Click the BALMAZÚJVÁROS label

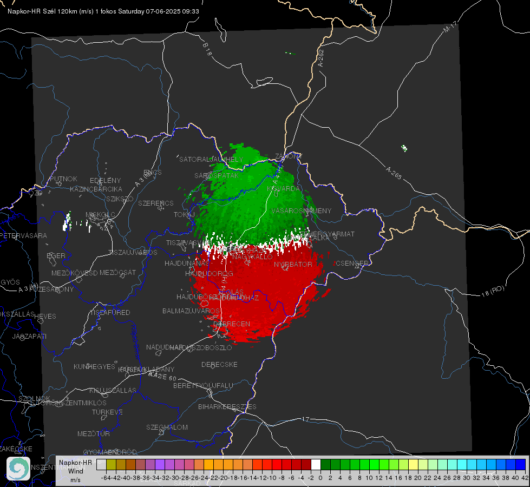[191, 311]
